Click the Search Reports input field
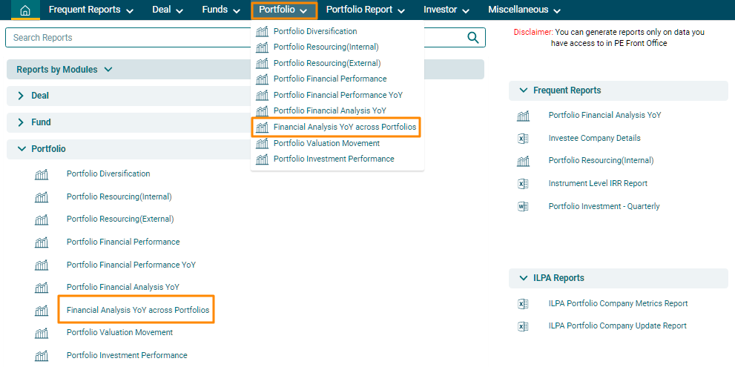735x367 pixels. [x=234, y=38]
